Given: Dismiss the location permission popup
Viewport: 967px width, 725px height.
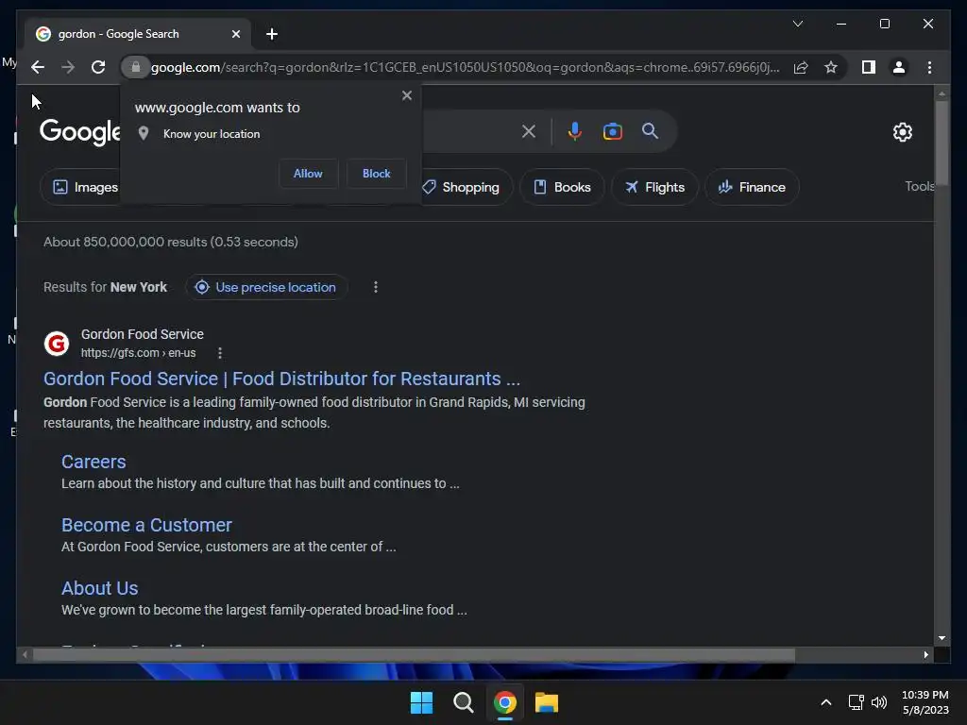Looking at the screenshot, I should point(406,95).
